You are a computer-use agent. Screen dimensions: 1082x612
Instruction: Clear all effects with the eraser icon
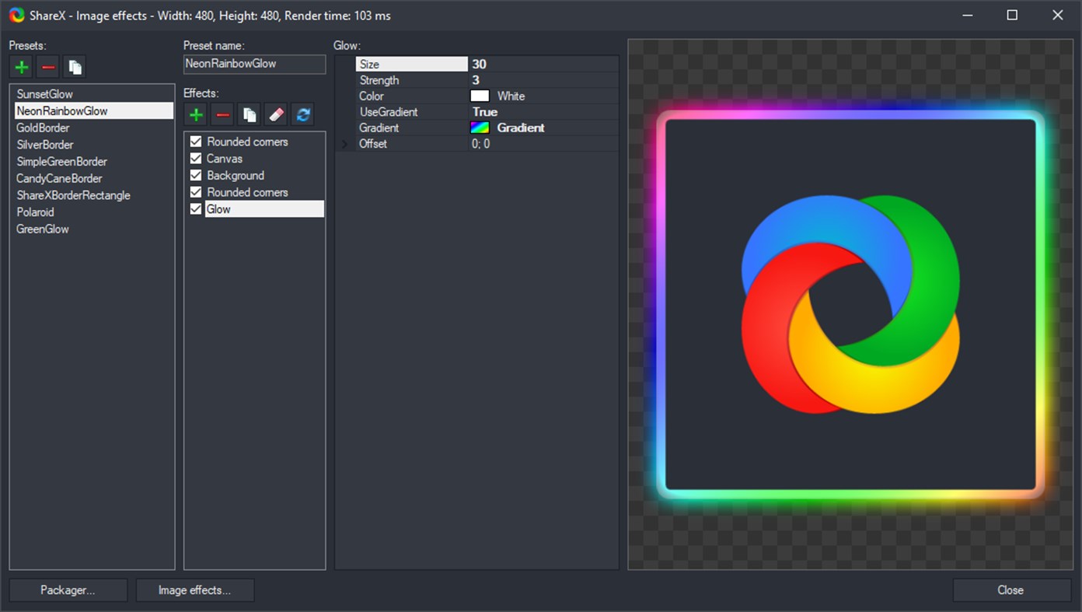[275, 114]
